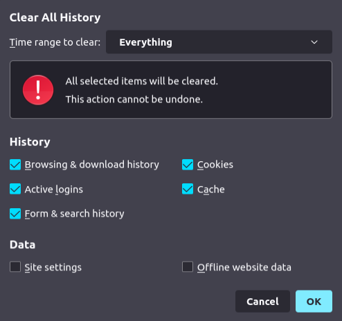
Task: Click the 'Form & search history' label text
Action: point(75,214)
